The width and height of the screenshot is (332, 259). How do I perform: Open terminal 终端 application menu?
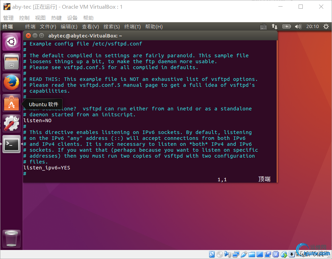(30, 27)
